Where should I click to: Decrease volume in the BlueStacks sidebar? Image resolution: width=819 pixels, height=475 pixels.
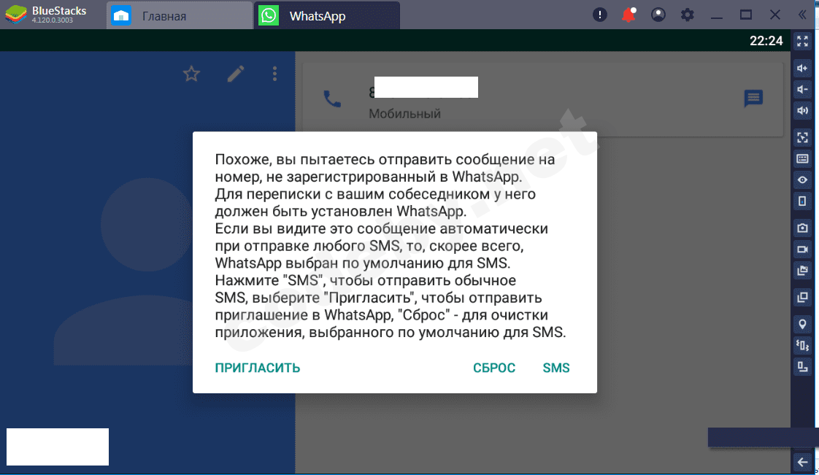tap(802, 89)
